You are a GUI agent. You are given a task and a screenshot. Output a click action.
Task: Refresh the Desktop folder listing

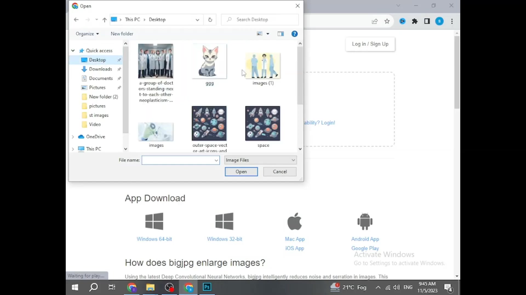click(210, 20)
